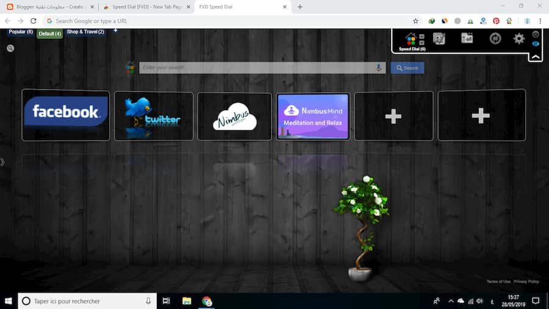Screen dimensions: 549x309
Task: Open the Twitter dial thumbnail
Action: [153, 116]
